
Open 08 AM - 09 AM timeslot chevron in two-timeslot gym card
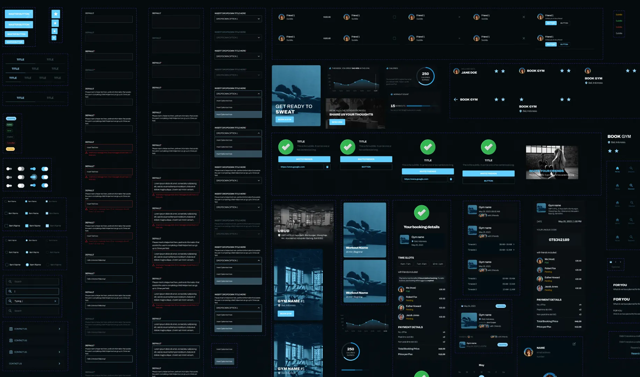tap(514, 244)
